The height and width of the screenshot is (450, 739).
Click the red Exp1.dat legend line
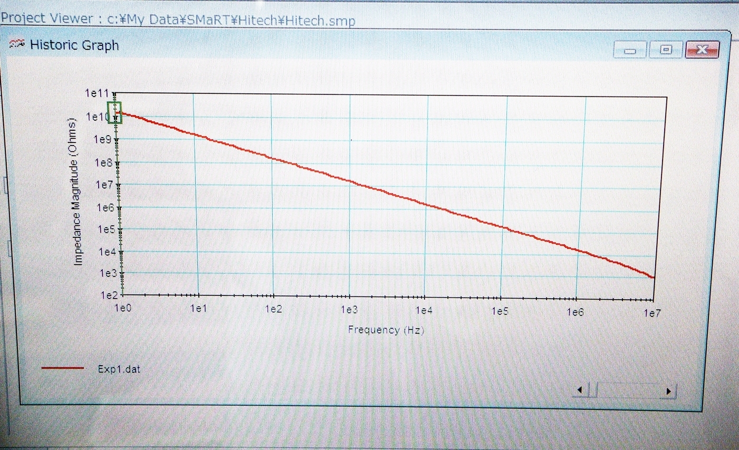[62, 368]
